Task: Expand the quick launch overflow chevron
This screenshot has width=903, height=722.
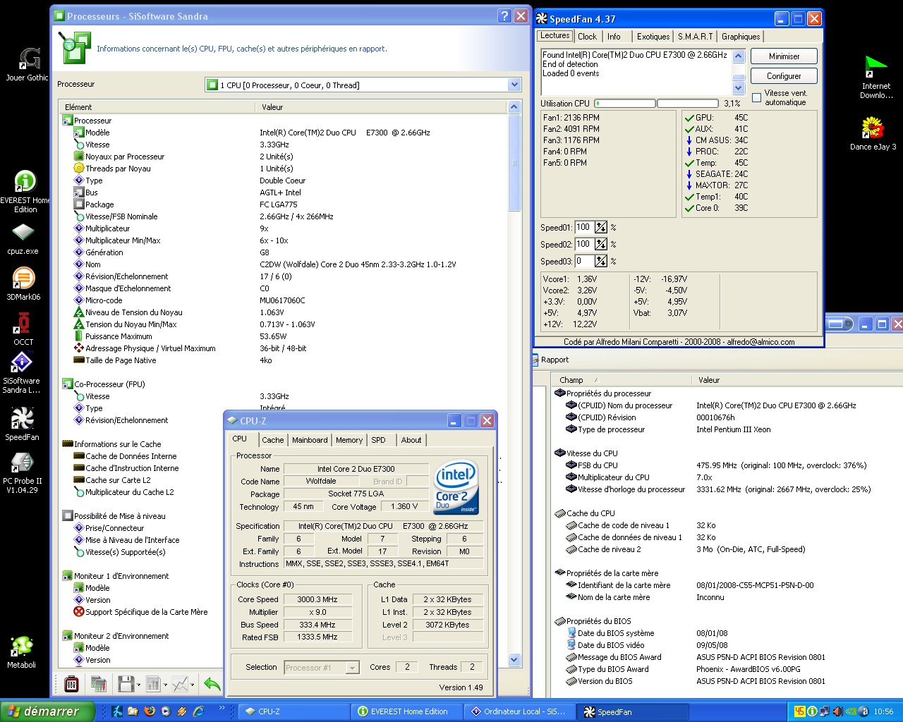Action: click(222, 708)
